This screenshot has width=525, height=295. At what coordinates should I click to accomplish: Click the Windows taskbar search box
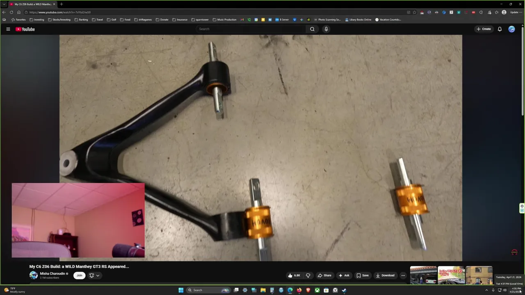208,290
